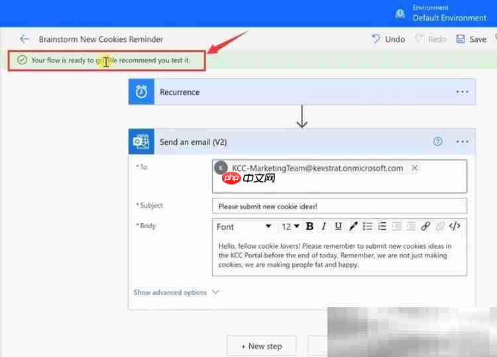Screen dimensions: 497x357
Task: Click the remove link icon
Action: (440, 226)
